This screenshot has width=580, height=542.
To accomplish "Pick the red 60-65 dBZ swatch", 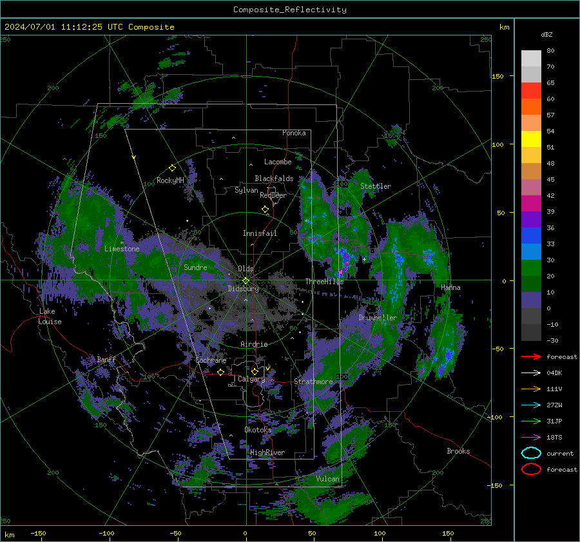I will click(531, 90).
